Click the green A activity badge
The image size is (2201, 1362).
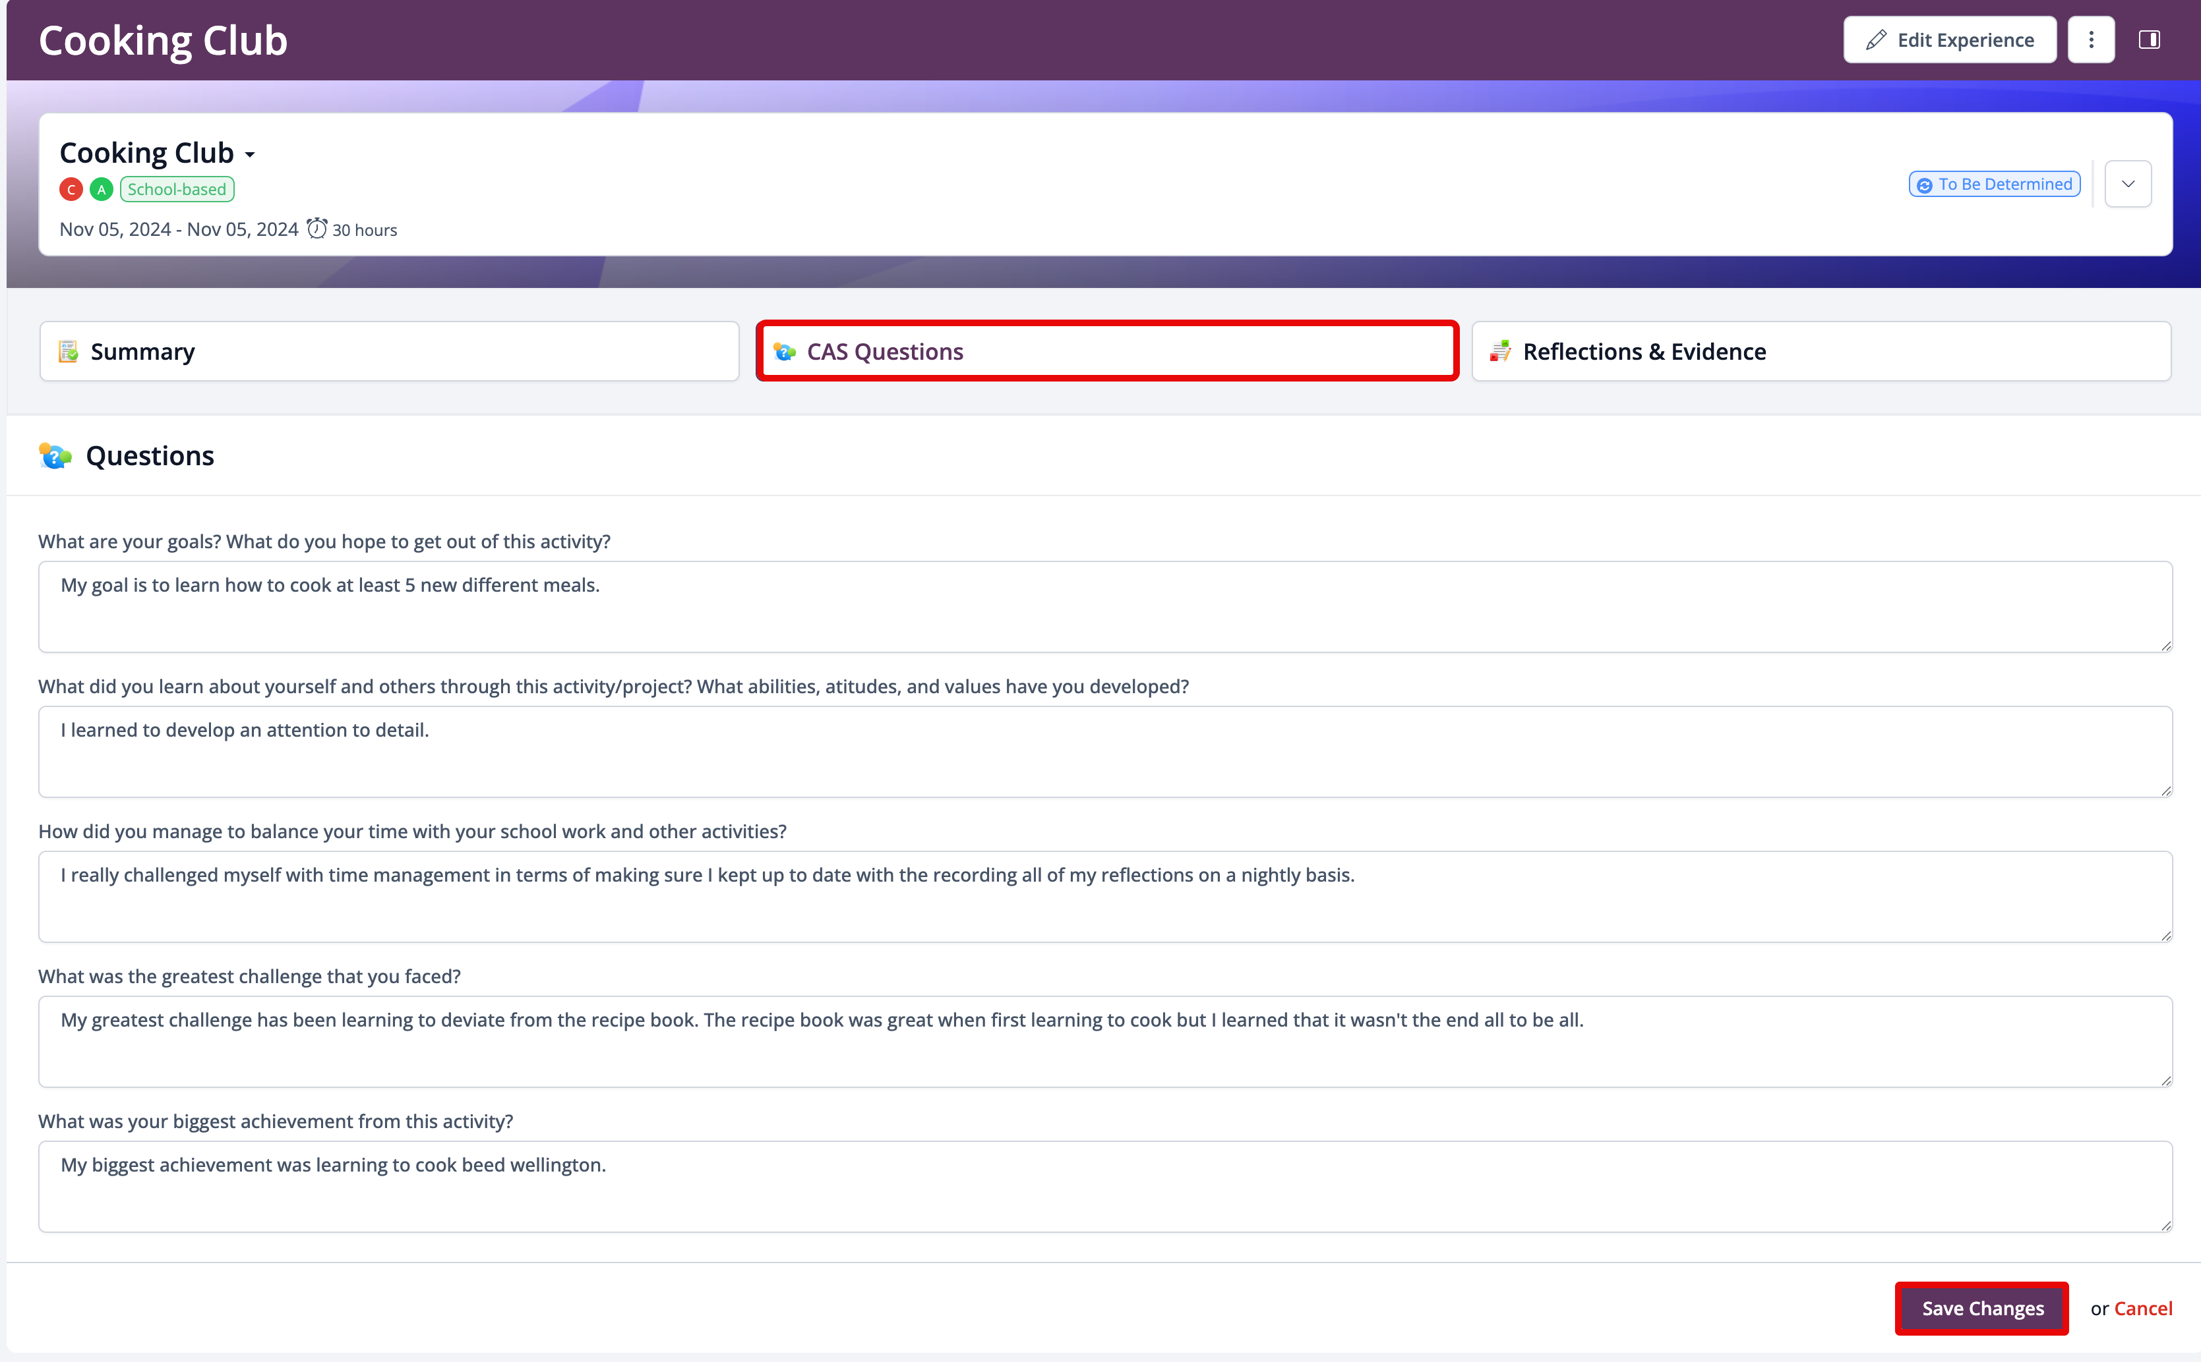pyautogui.click(x=102, y=189)
